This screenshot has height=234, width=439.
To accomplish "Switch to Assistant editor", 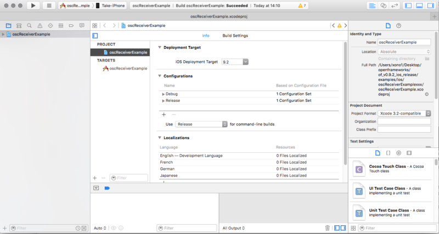I will coord(383,5).
